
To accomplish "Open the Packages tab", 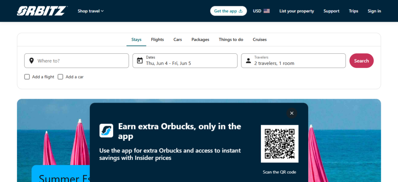I will tap(200, 40).
